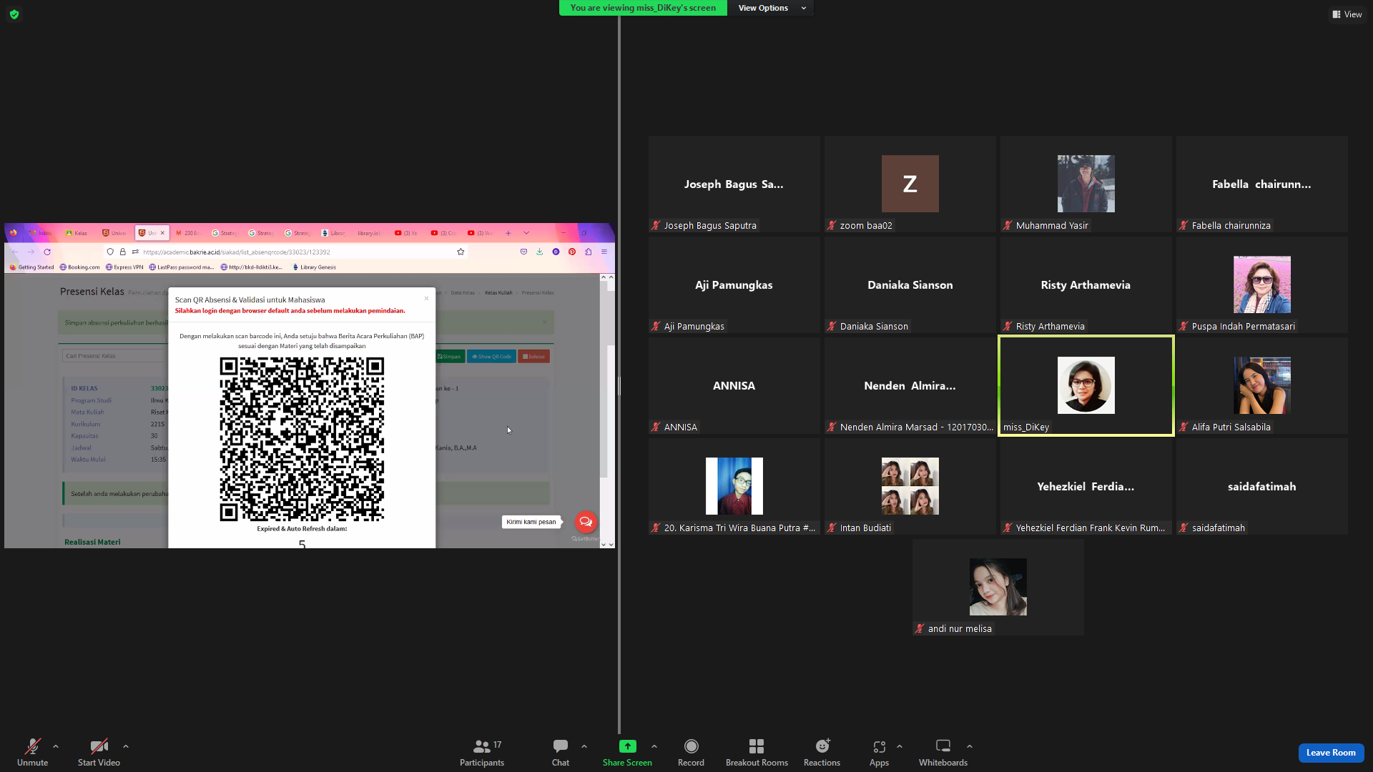Select the zoom baa02 participant tile
Image resolution: width=1373 pixels, height=772 pixels.
coord(910,184)
